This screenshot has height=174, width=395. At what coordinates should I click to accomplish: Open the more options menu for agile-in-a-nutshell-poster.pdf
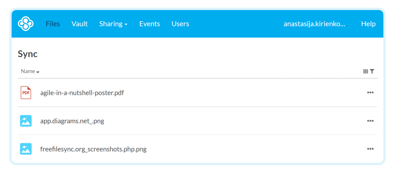pyautogui.click(x=370, y=92)
